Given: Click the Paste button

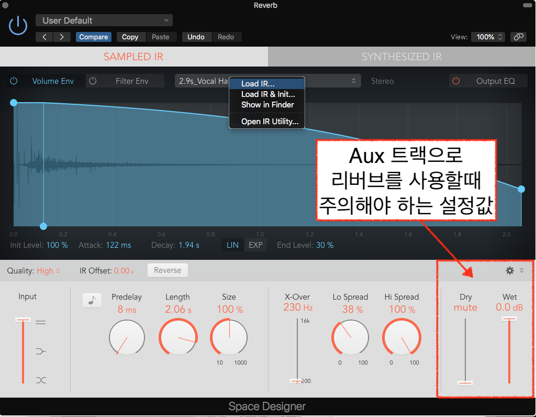Looking at the screenshot, I should point(161,37).
